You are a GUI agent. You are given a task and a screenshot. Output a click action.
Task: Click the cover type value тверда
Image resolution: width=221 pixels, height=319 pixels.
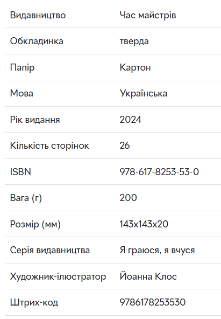click(134, 41)
